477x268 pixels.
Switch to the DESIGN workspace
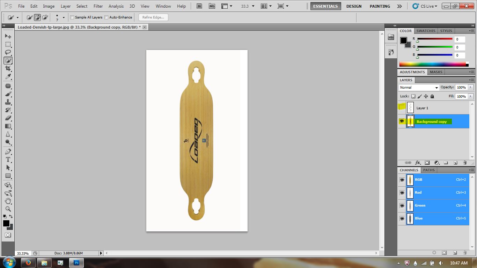354,6
